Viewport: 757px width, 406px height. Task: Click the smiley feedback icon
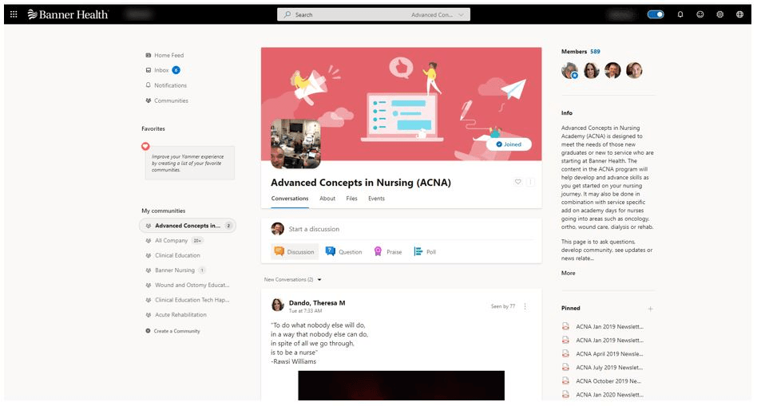point(700,14)
